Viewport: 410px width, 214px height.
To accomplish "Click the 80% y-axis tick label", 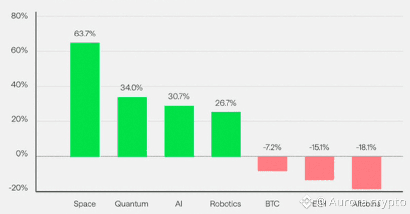I will (x=19, y=16).
